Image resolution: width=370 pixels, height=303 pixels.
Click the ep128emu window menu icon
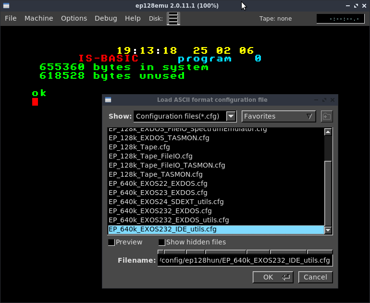click(x=6, y=6)
